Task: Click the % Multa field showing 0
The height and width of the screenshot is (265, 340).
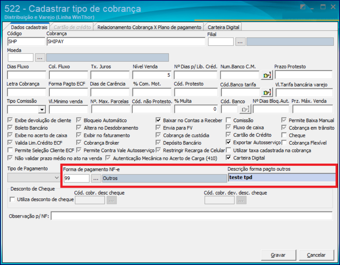Action: pyautogui.click(x=196, y=109)
